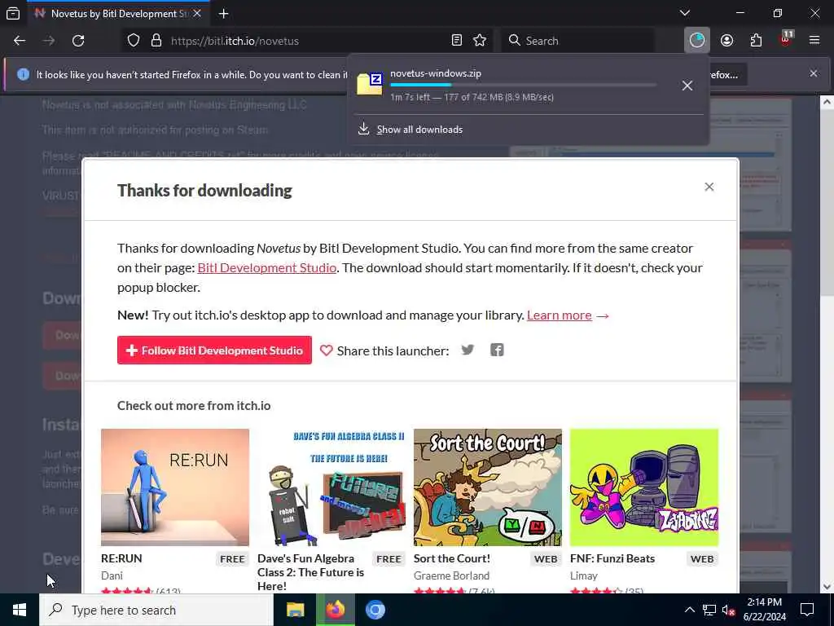Cancel the novetus-windows.zip download
Viewport: 834px width, 626px height.
point(687,86)
